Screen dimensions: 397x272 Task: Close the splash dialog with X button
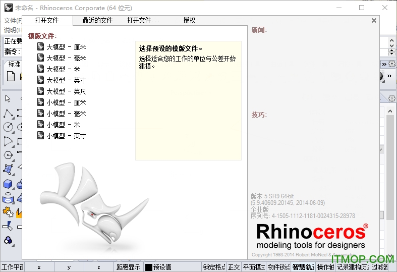[x=374, y=21]
